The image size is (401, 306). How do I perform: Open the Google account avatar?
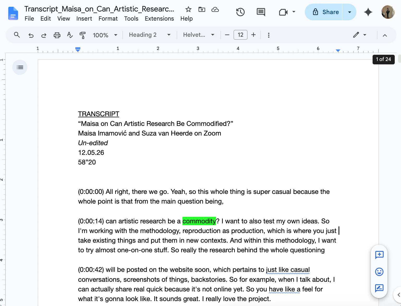coord(388,12)
